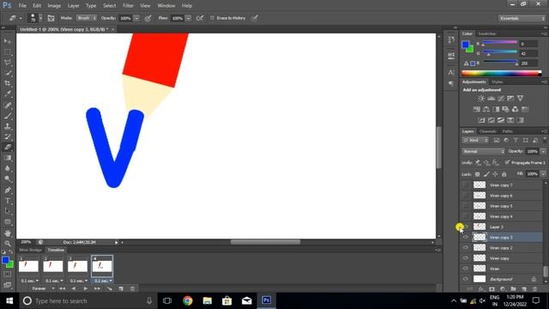Toggle the brush panel button in options bar

tap(51, 18)
